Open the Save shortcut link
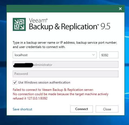129x125 pixels. pyautogui.click(x=22, y=109)
